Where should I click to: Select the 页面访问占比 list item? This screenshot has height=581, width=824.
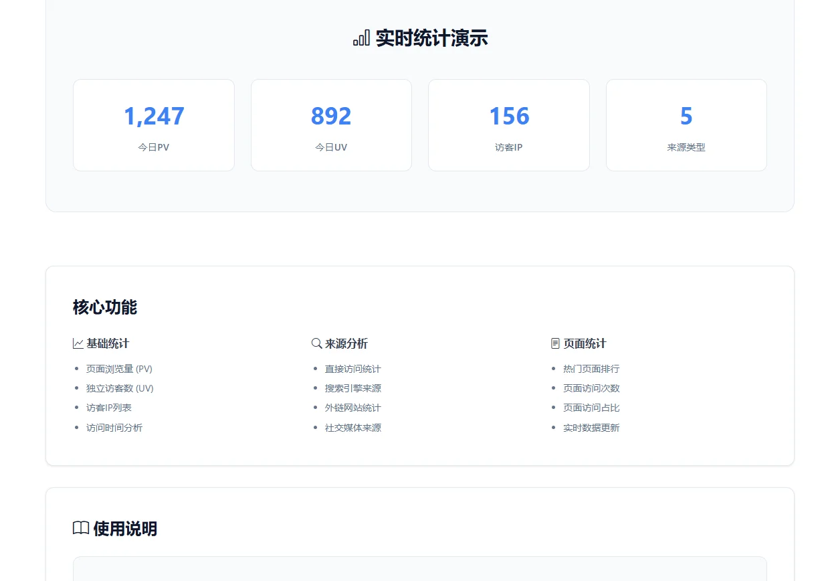coord(591,408)
